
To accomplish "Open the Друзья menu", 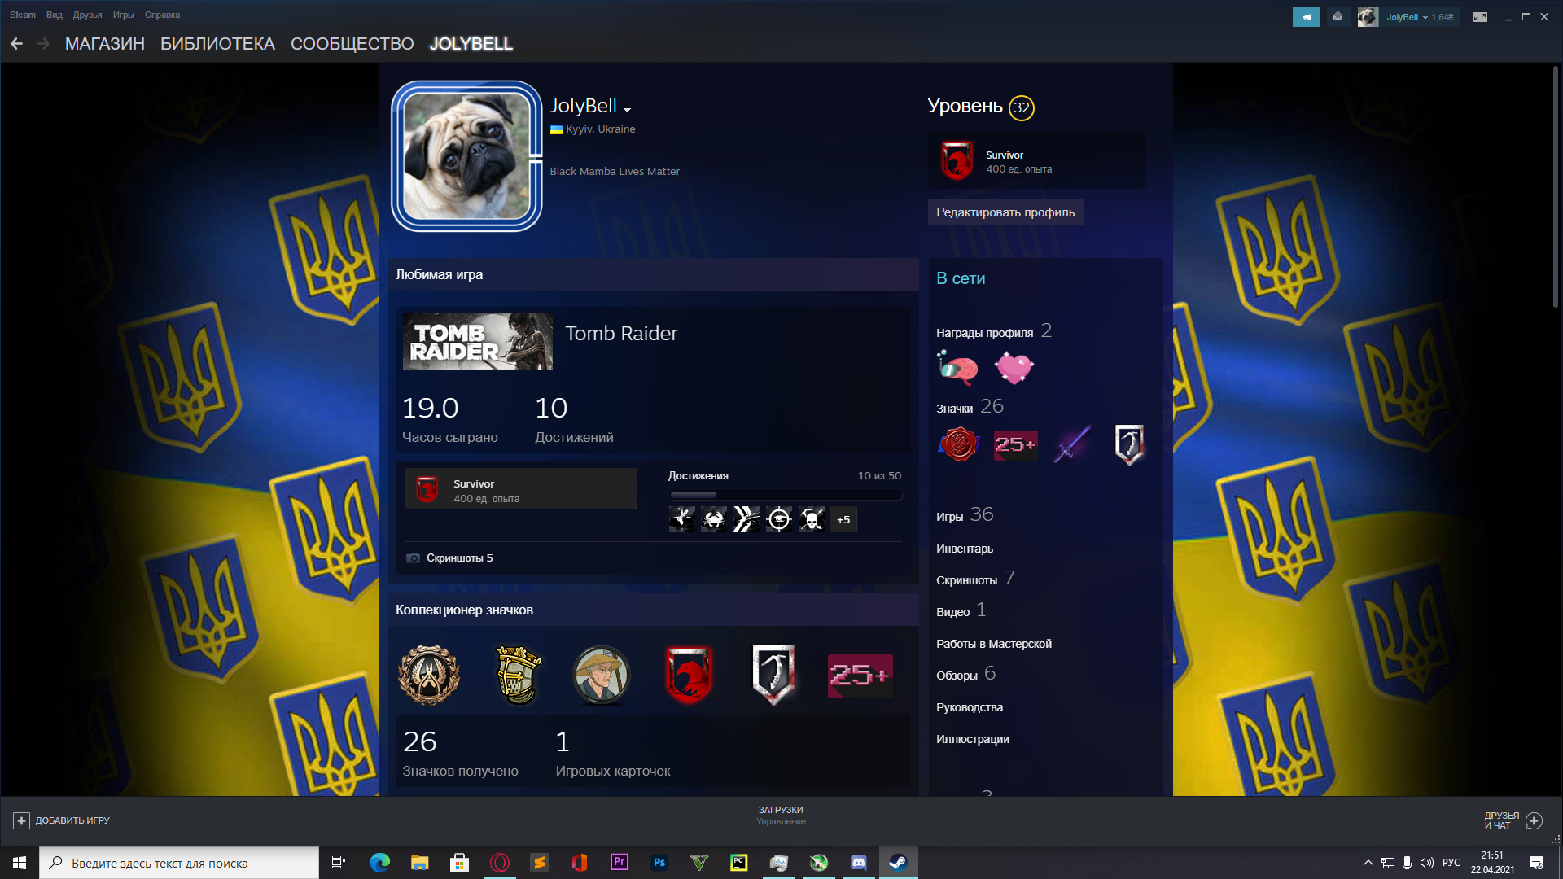I will [x=87, y=15].
